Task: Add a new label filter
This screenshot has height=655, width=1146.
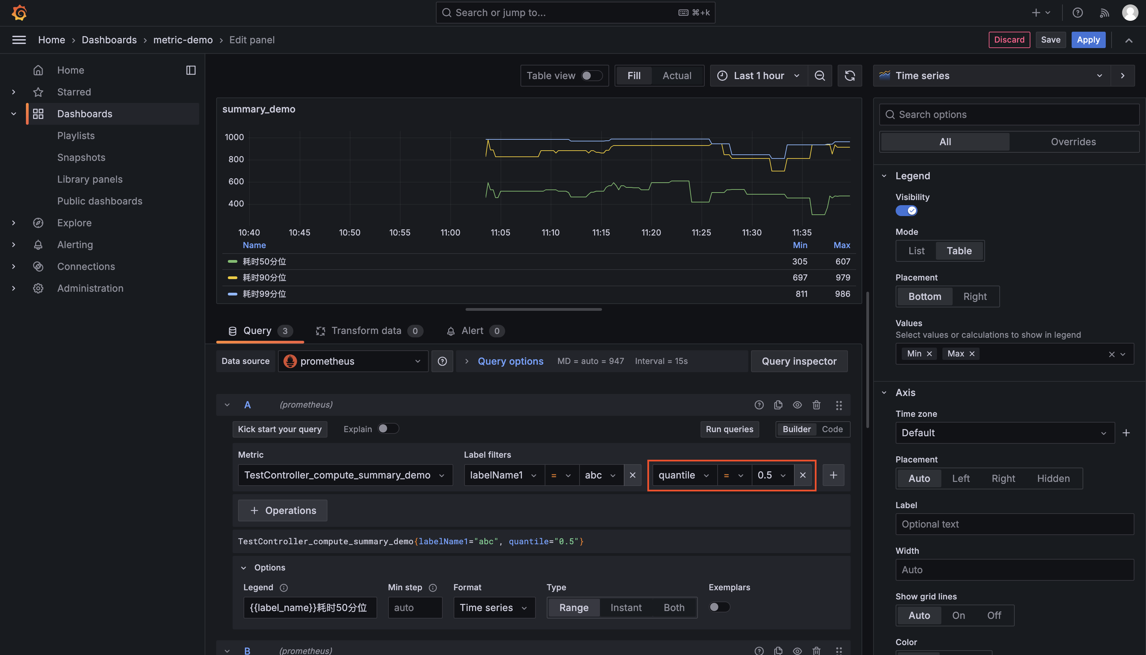Action: point(833,475)
